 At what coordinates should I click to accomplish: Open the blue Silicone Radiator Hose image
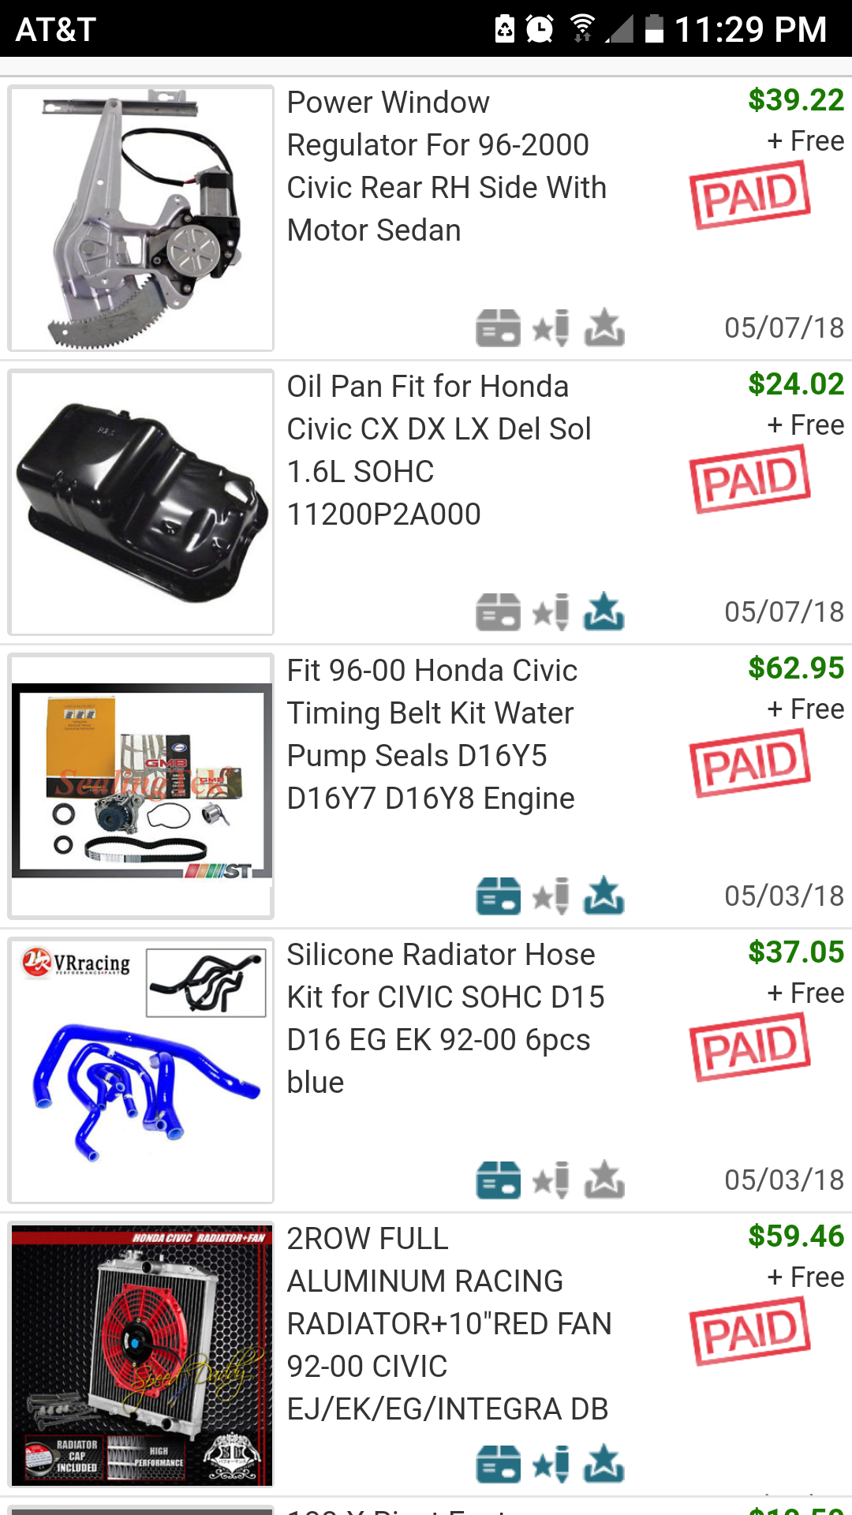141,1071
